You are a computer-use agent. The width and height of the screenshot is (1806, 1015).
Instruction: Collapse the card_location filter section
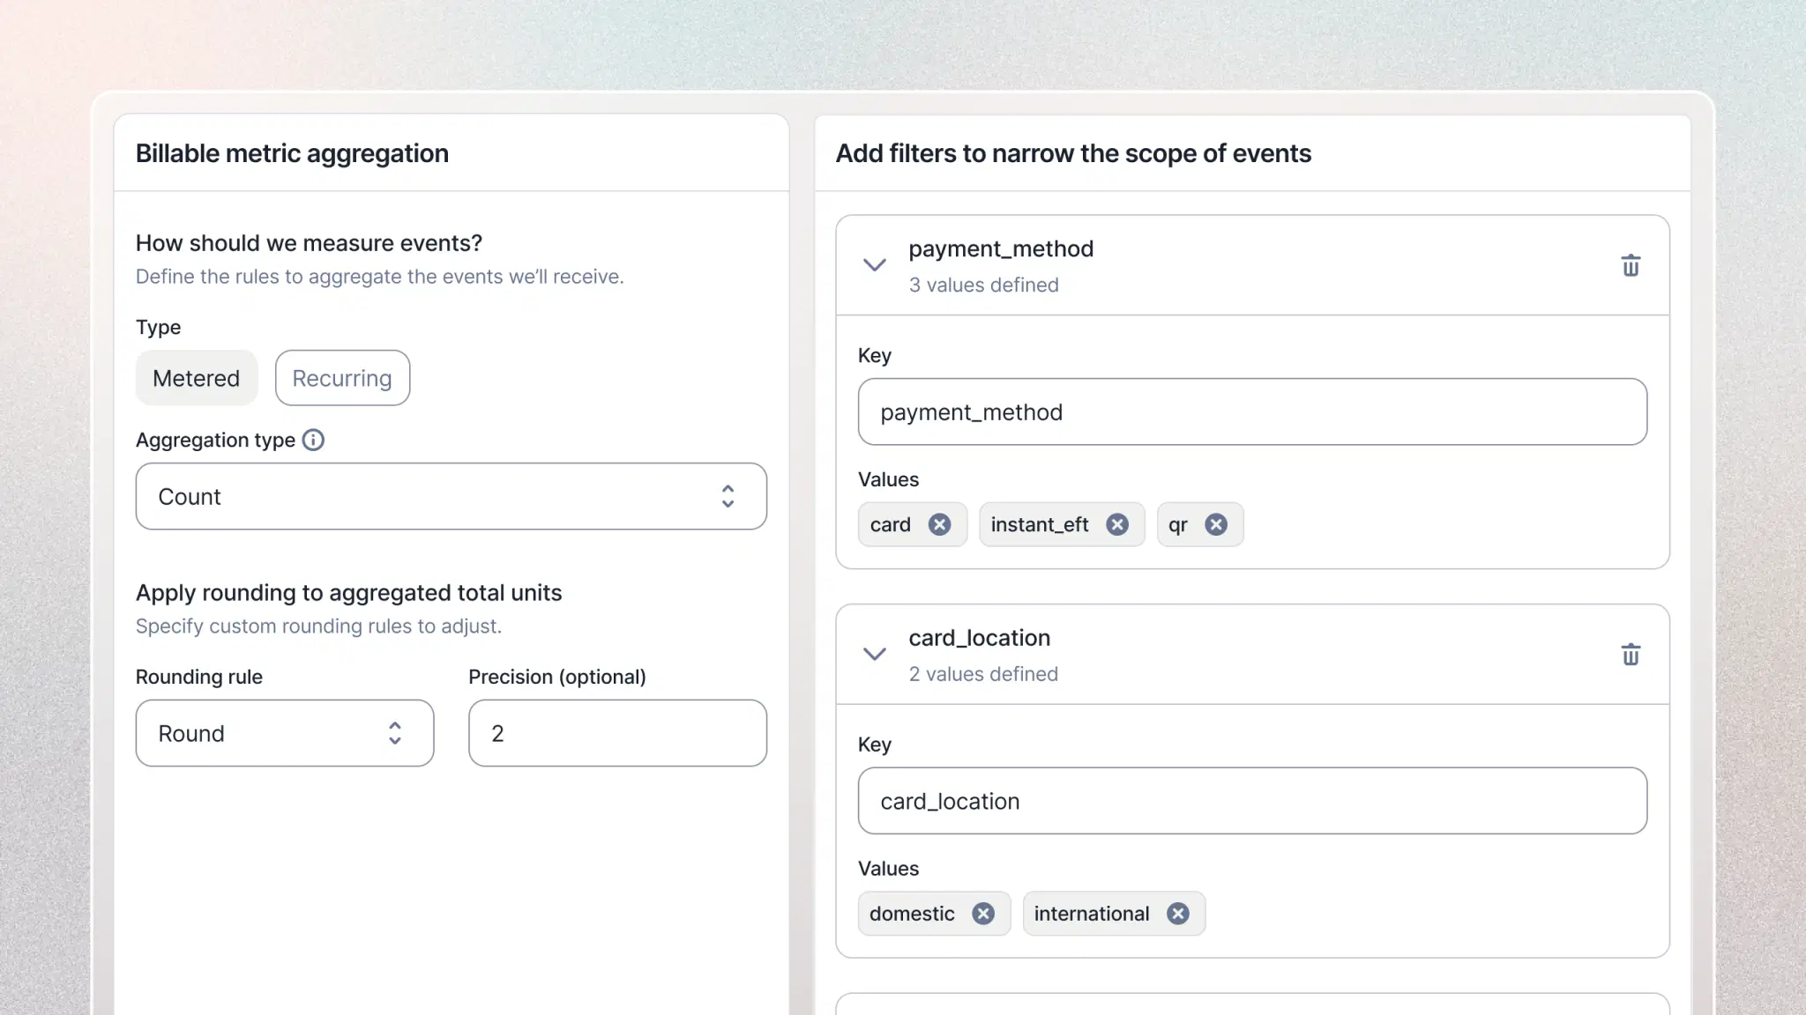click(875, 654)
